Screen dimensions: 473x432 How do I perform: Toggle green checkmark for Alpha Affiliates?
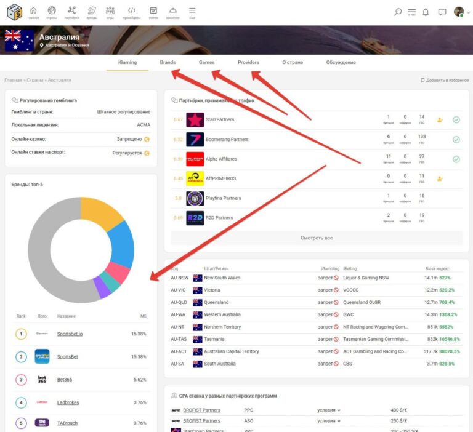(456, 159)
